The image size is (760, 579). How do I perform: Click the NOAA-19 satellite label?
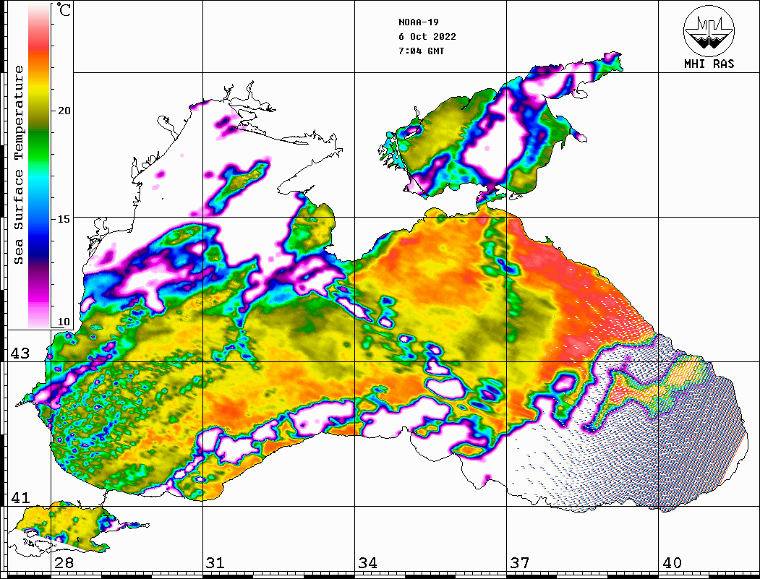pos(417,22)
